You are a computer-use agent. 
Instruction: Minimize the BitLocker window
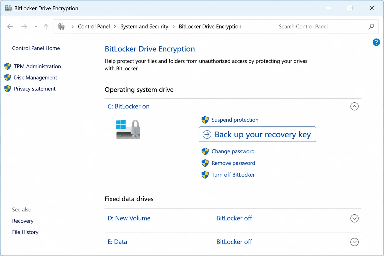pos(328,8)
